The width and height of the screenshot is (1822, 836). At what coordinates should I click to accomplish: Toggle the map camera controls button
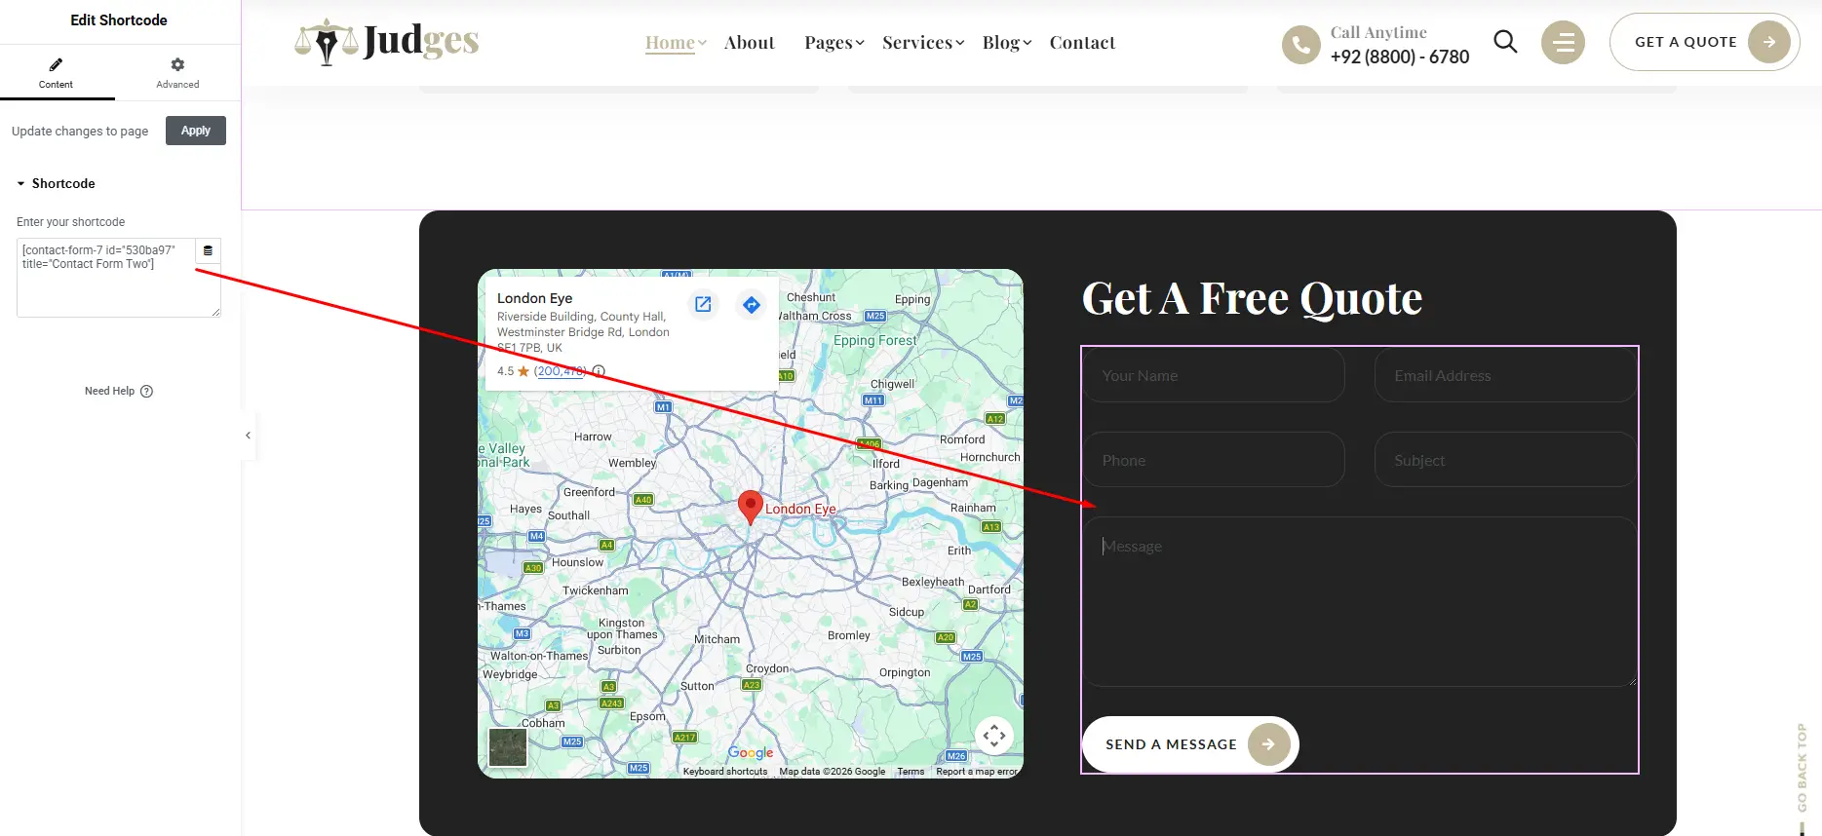[x=994, y=736]
